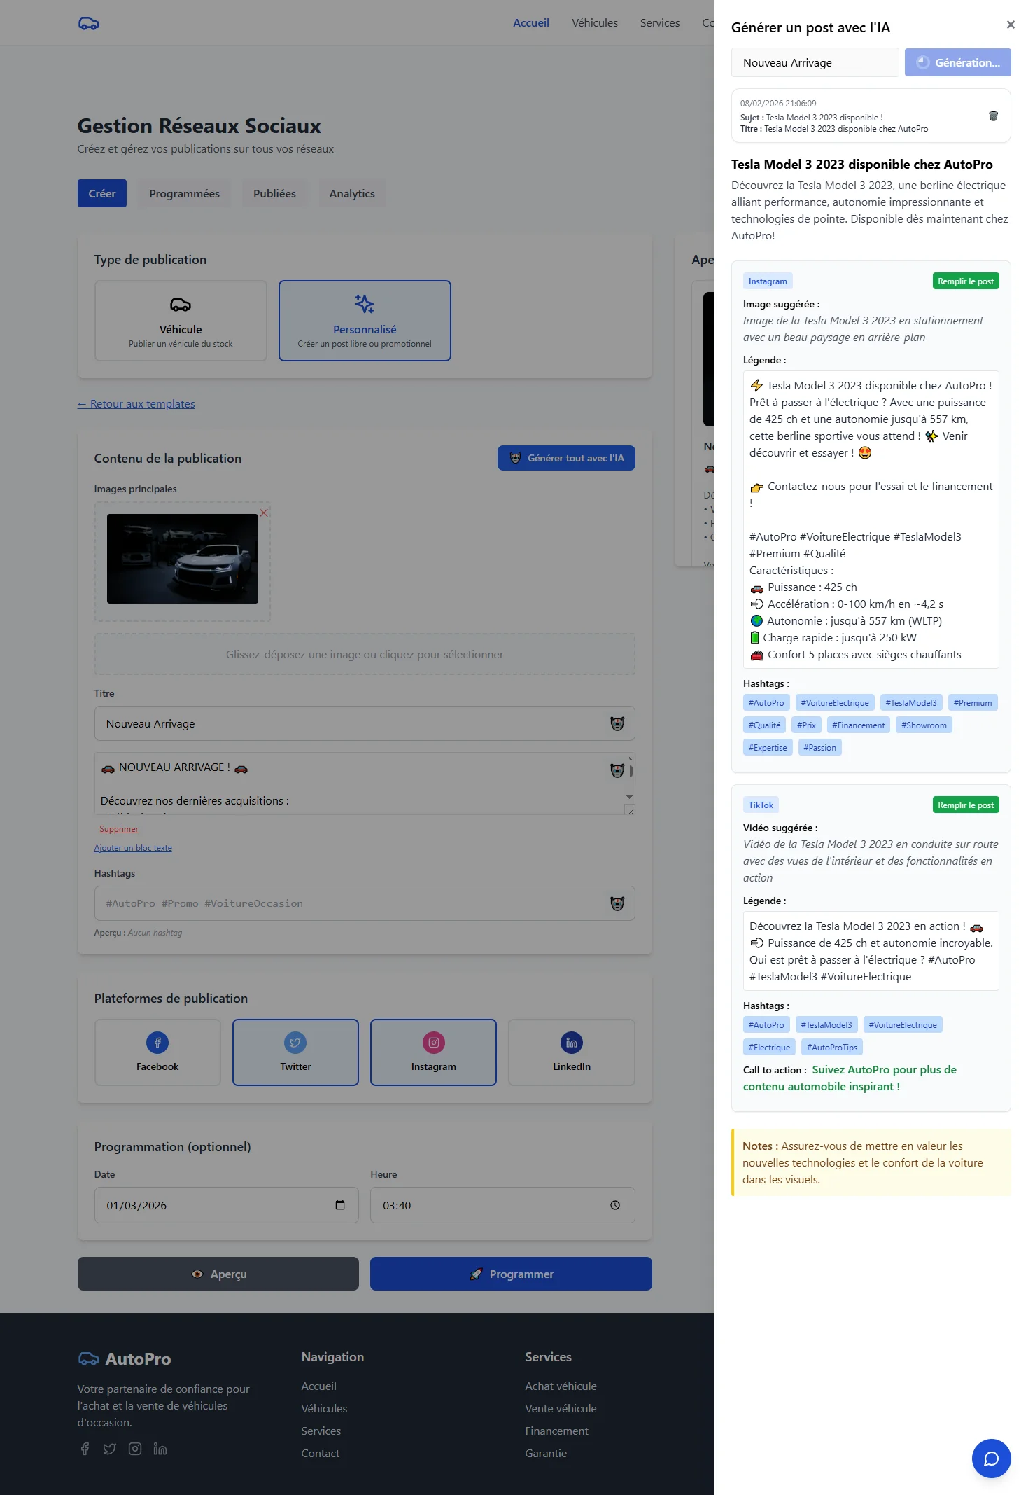
Task: Go to Véhicules in top navigation
Action: (595, 22)
